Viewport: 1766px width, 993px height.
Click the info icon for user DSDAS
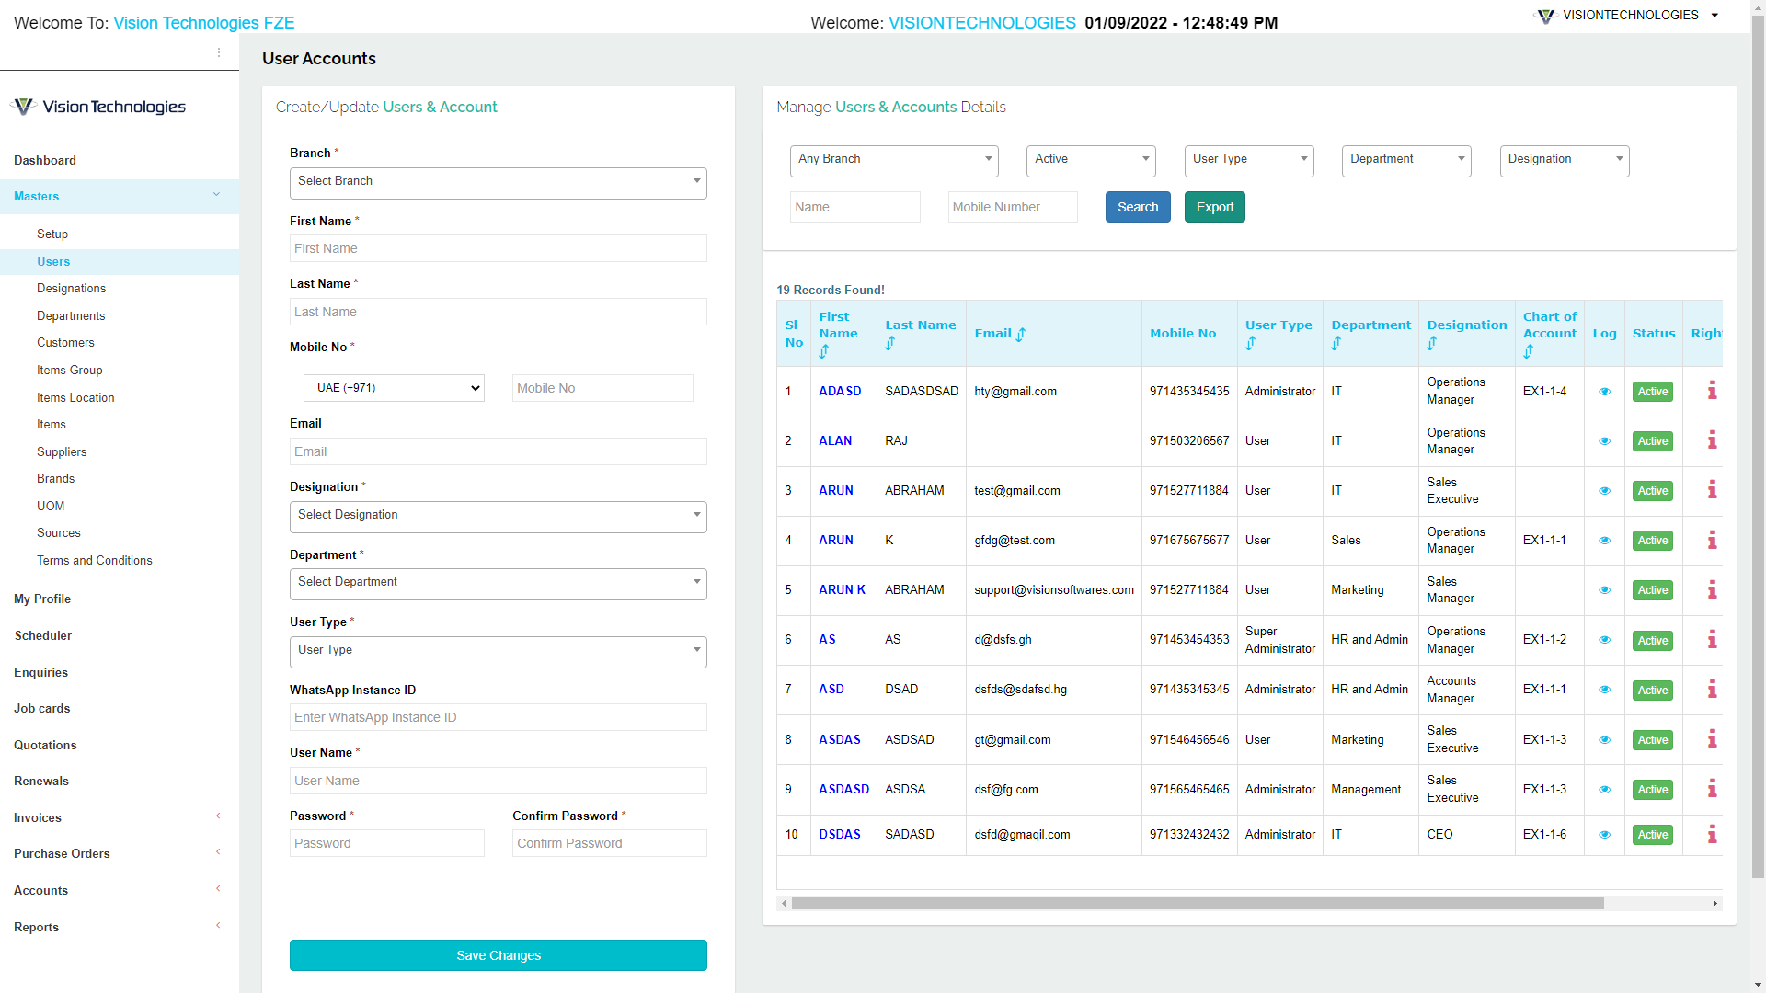[1713, 835]
